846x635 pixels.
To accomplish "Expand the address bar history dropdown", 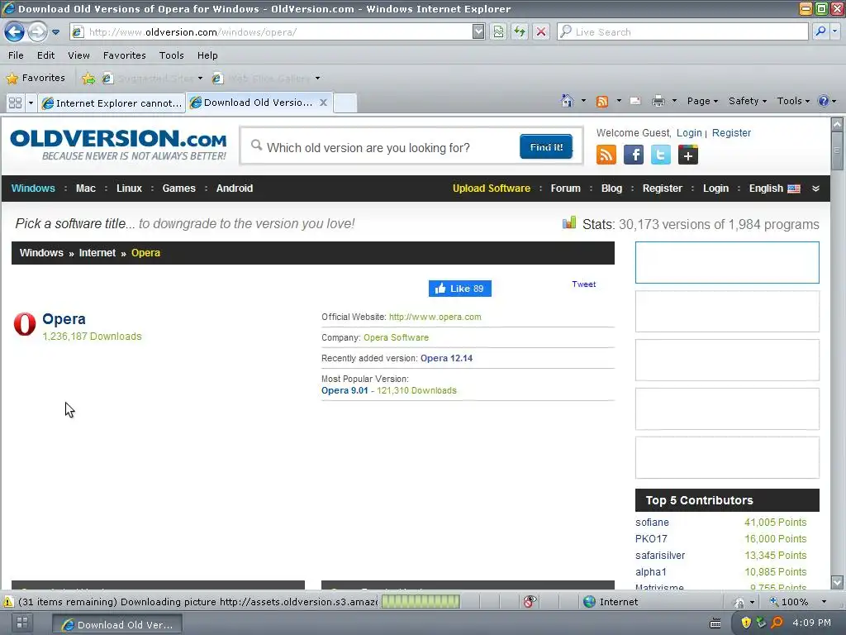I will pyautogui.click(x=478, y=32).
